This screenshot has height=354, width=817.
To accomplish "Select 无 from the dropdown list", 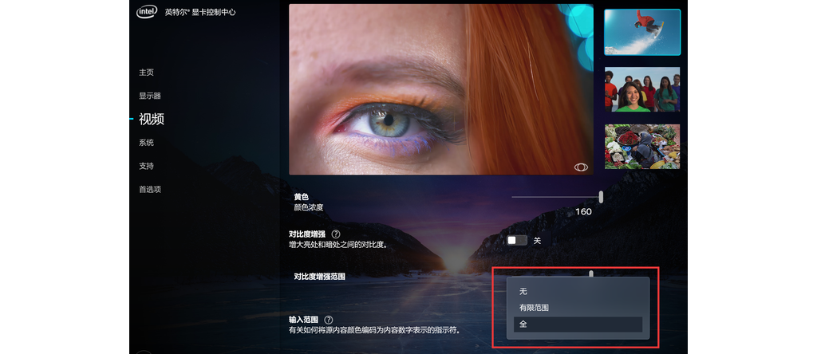I will 523,291.
